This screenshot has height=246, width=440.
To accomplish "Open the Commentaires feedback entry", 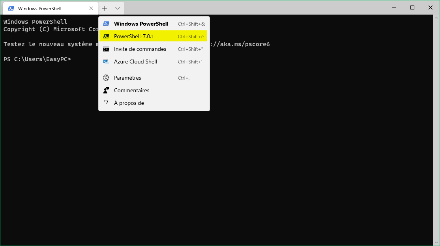I will pyautogui.click(x=154, y=91).
